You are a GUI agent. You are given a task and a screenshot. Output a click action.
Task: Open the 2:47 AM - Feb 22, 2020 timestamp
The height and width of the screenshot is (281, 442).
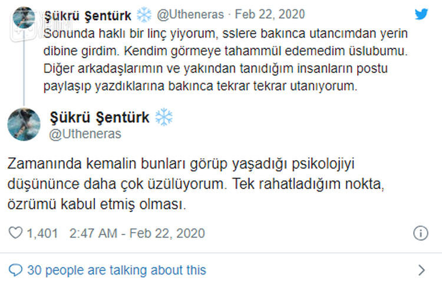137,233
